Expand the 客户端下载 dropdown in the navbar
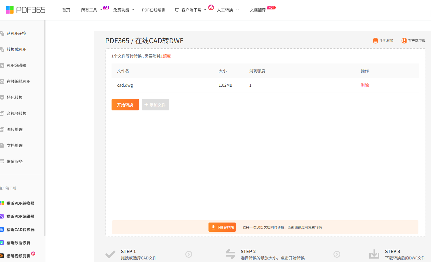 191,10
